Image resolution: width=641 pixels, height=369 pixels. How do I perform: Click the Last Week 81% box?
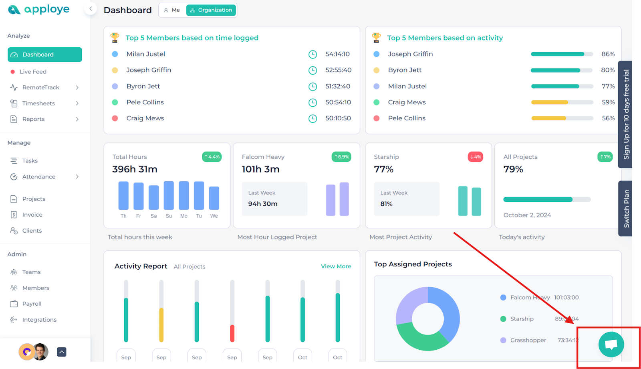pos(407,199)
